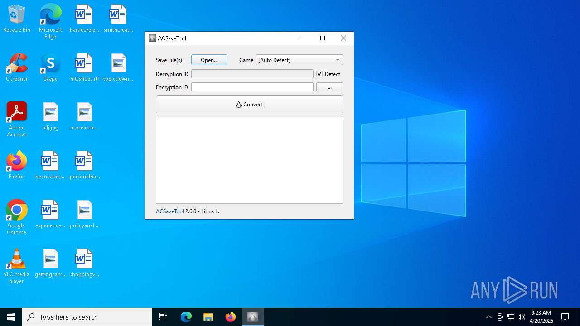Select experience... Word document

50,214
